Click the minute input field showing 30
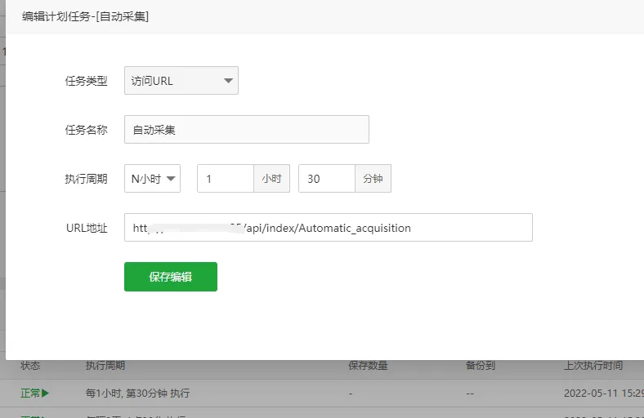Viewport: 644px width, 418px height. (327, 179)
